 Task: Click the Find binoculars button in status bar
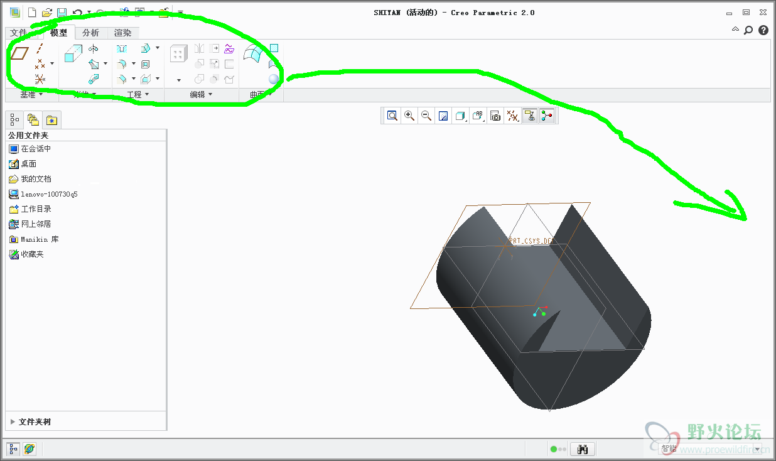(583, 449)
